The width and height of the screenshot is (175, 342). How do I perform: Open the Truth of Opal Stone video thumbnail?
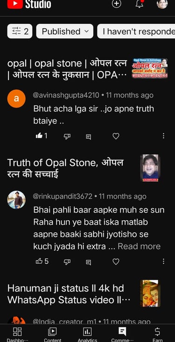click(150, 168)
